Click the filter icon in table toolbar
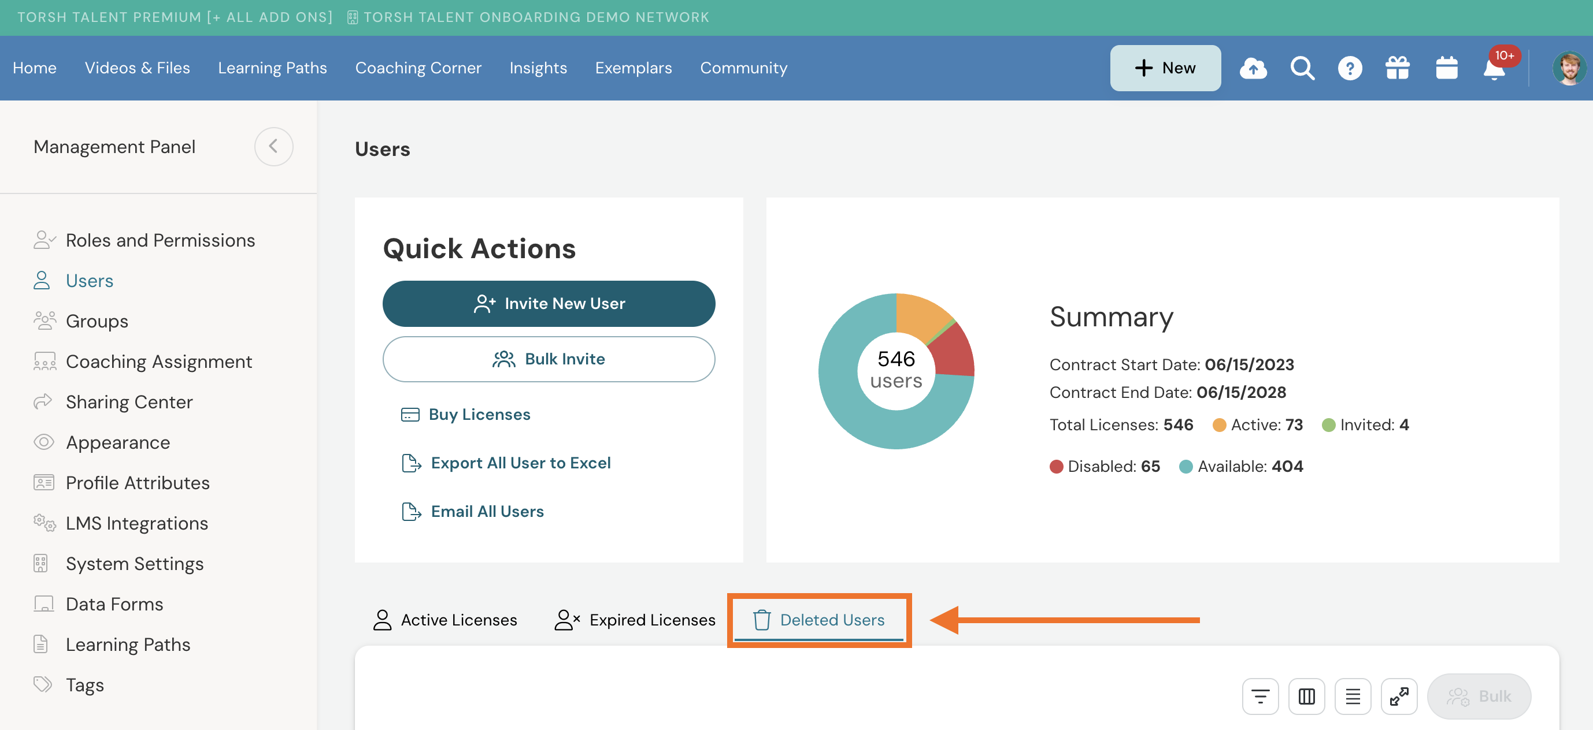Screen dimensions: 1593x730 pos(1260,696)
